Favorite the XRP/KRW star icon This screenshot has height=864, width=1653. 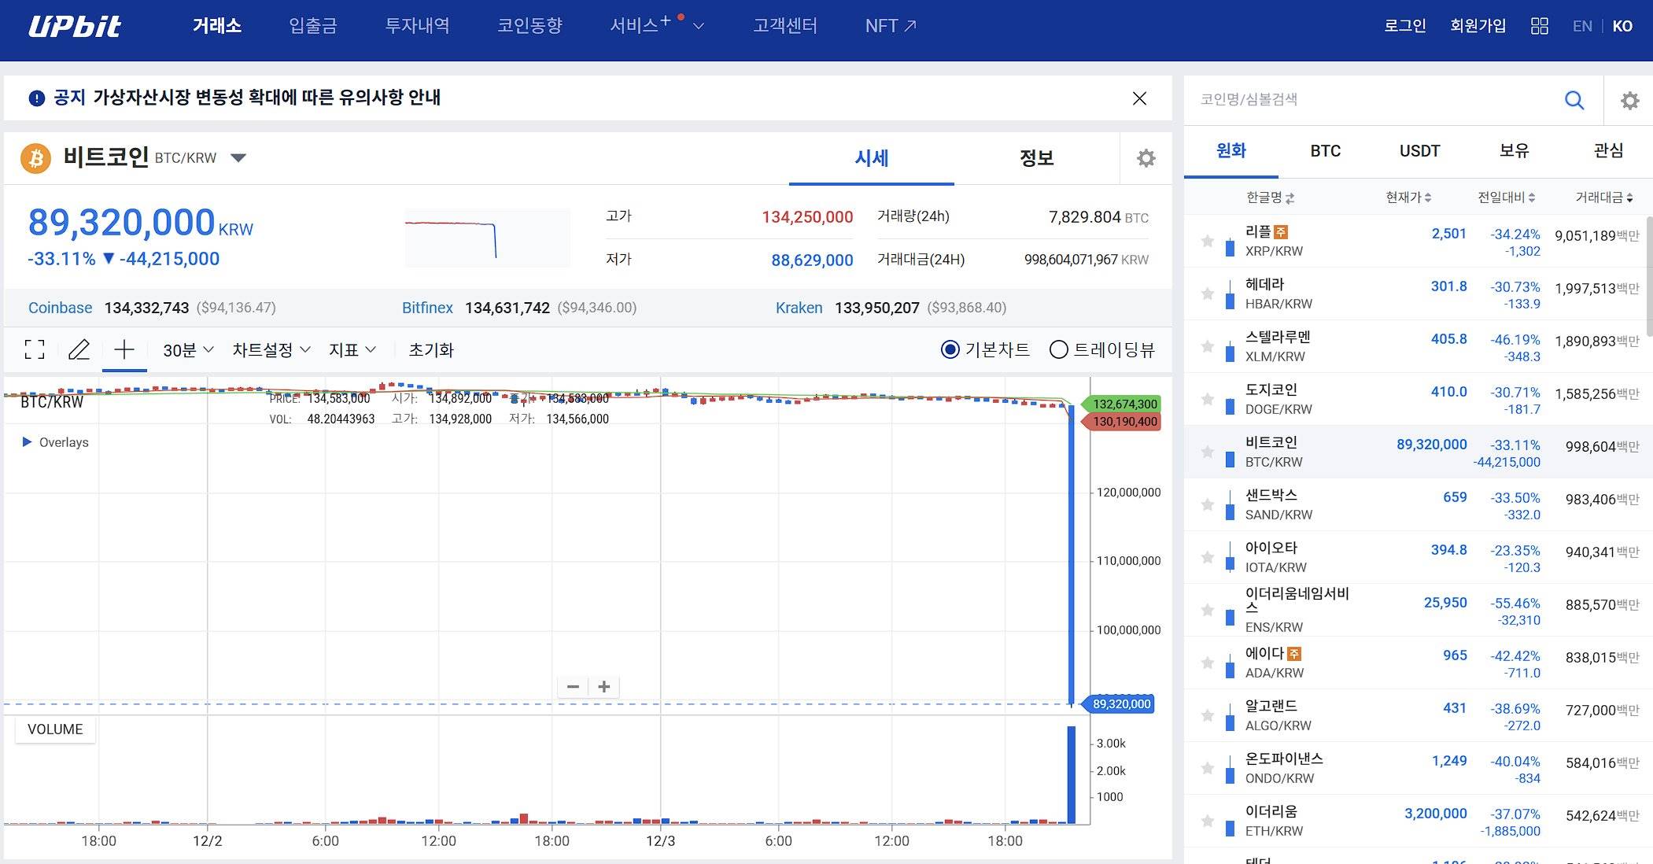[1208, 241]
